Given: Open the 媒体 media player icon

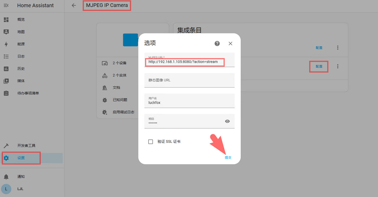Looking at the screenshot, I should click(6, 81).
